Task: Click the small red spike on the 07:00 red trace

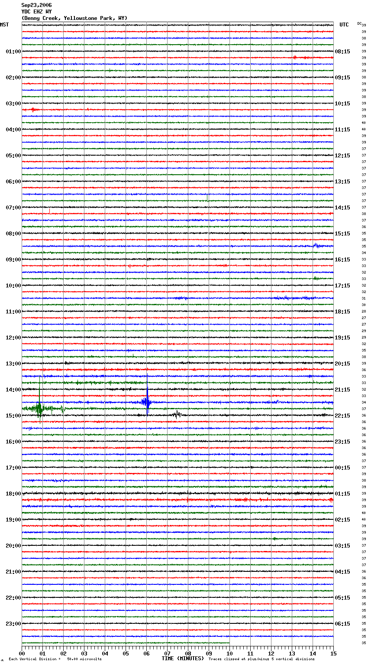Action: tap(49, 212)
